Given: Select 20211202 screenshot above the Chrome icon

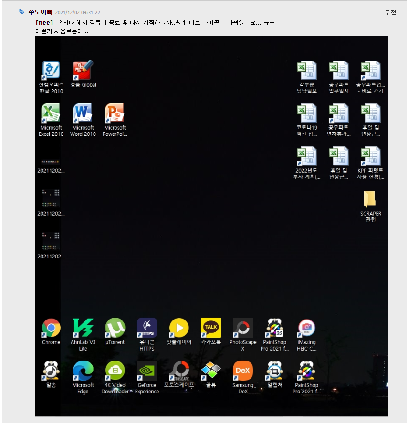Looking at the screenshot, I should click(51, 245).
